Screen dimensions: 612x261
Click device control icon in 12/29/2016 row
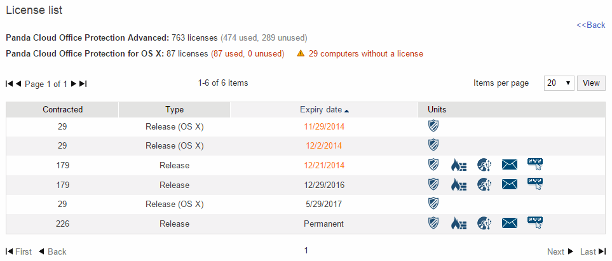(x=484, y=185)
